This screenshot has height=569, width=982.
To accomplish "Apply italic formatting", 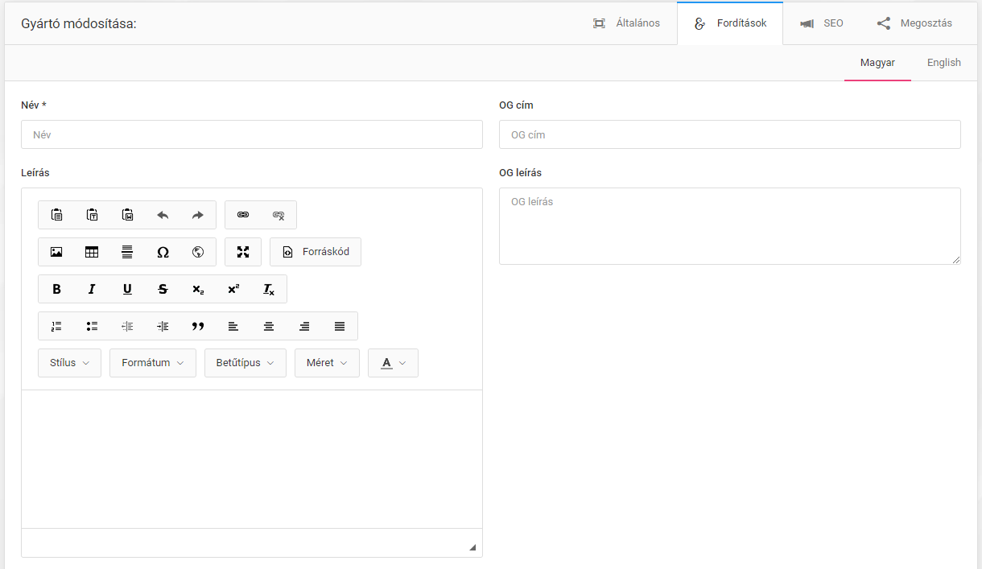I will coord(92,289).
